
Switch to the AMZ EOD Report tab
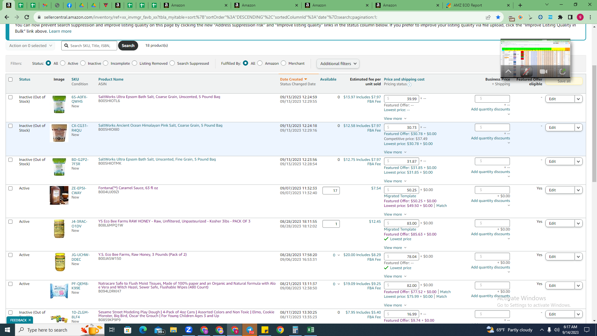pos(478,5)
